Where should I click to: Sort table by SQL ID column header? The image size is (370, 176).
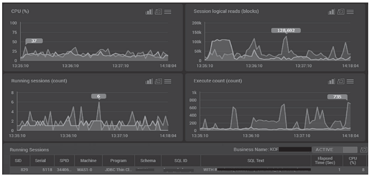point(181,161)
